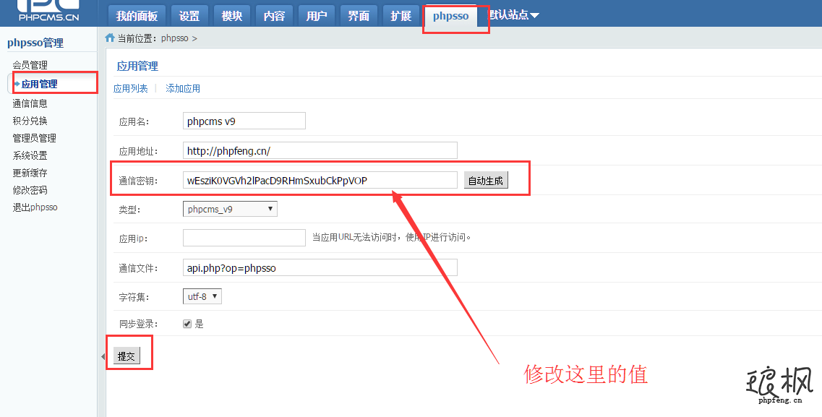Open the 设置 tab
822x417 pixels.
(x=189, y=16)
